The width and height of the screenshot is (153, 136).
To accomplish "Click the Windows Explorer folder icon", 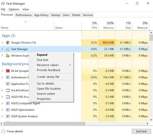I will (x=8, y=56).
